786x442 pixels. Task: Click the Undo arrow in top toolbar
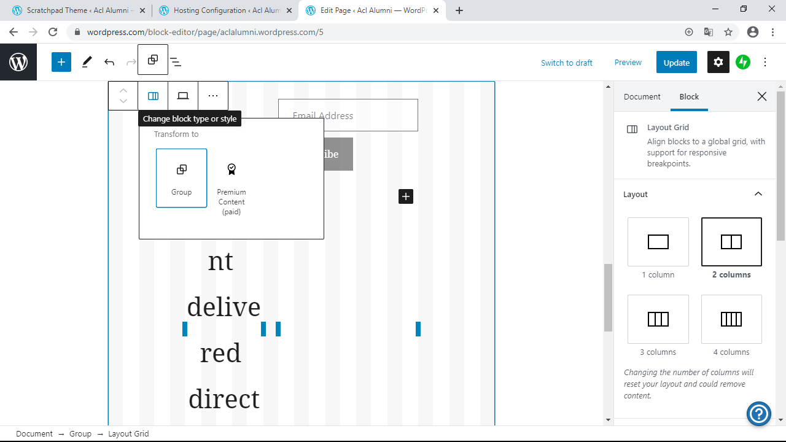[x=109, y=62]
